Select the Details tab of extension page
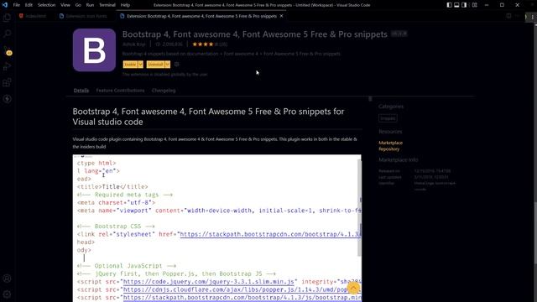The width and height of the screenshot is (537, 302). [81, 91]
